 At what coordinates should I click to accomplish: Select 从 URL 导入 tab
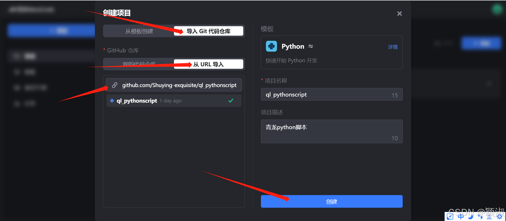pyautogui.click(x=208, y=64)
